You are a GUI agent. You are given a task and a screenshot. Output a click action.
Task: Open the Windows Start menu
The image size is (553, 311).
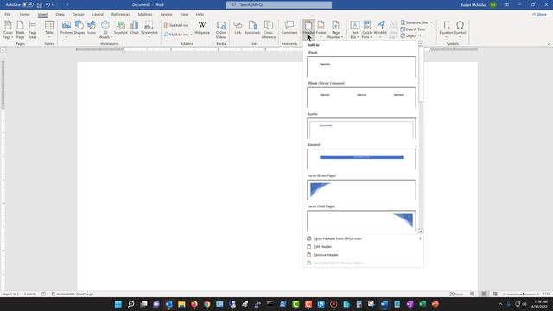(x=118, y=304)
